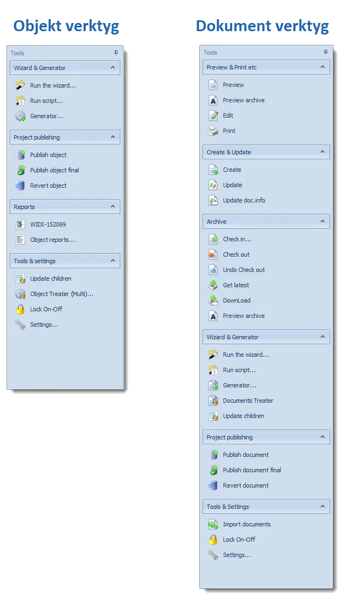342x597 pixels.
Task: Click the Tools title of Dokument verktyg panel
Action: (x=210, y=53)
